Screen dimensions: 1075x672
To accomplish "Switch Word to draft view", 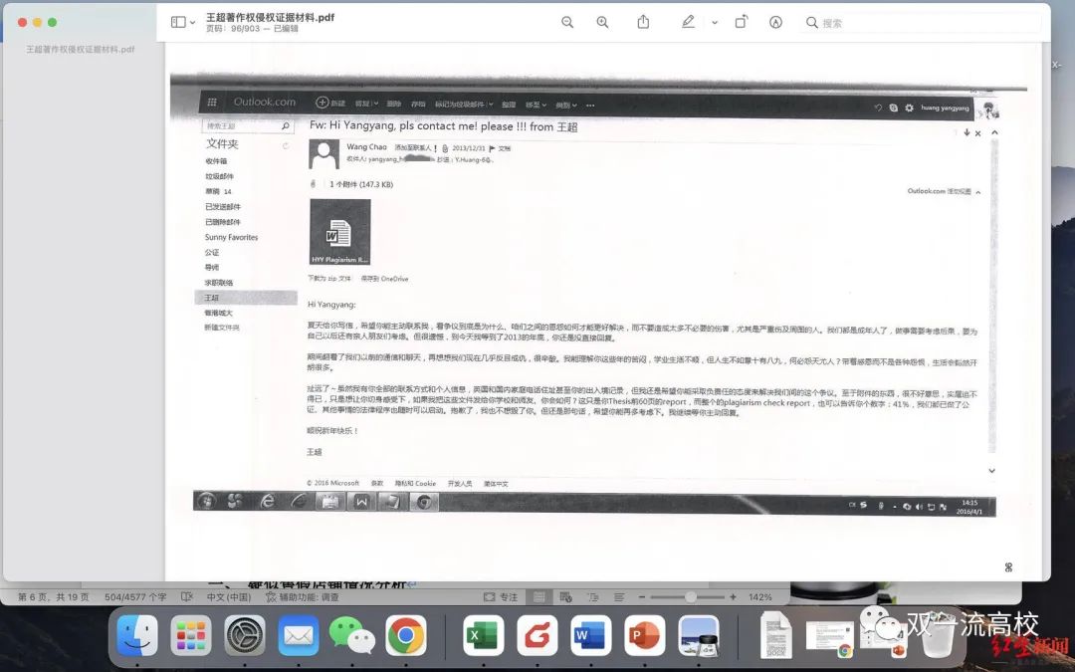I will tap(619, 597).
